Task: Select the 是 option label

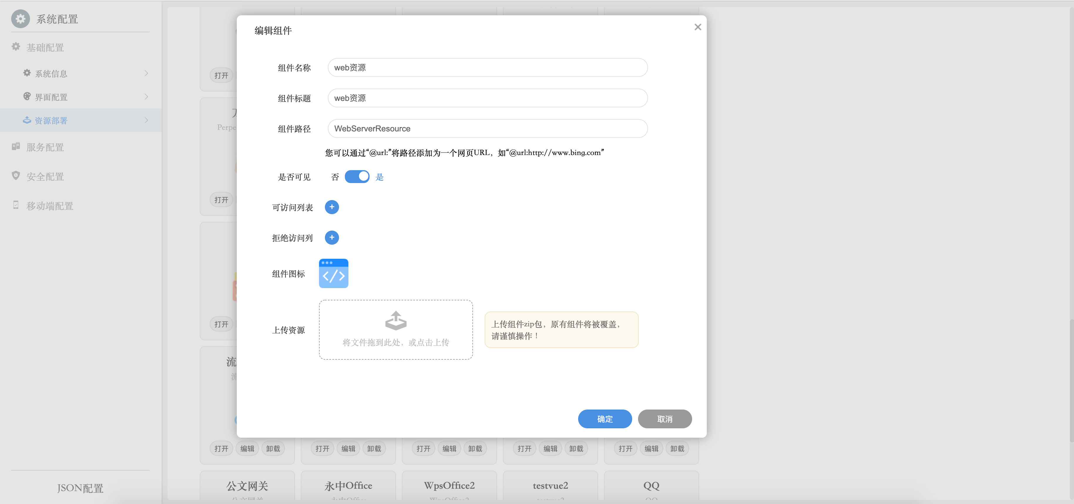Action: [379, 177]
